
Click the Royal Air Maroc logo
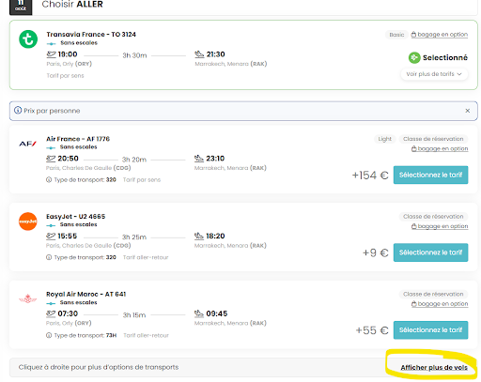28,298
